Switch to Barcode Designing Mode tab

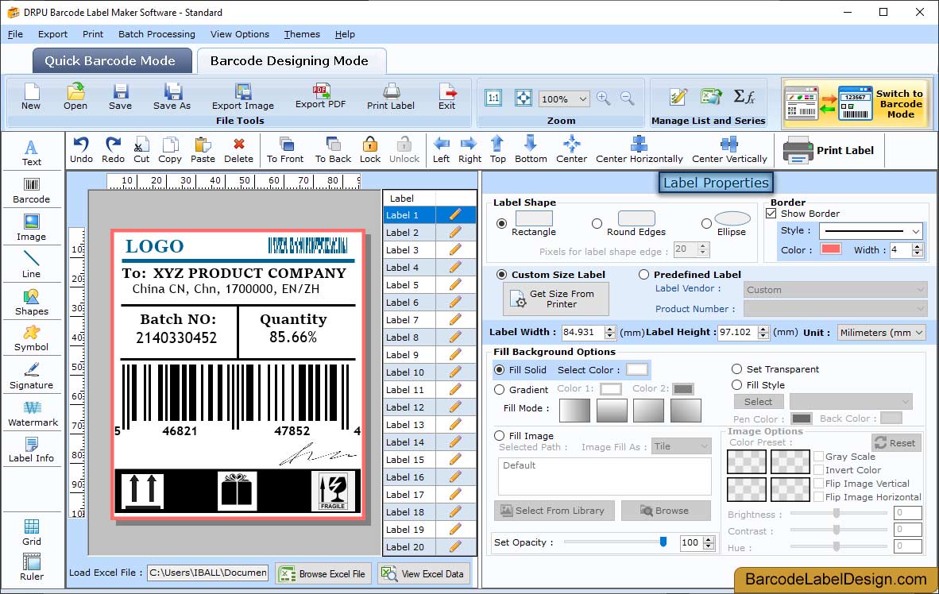point(291,60)
